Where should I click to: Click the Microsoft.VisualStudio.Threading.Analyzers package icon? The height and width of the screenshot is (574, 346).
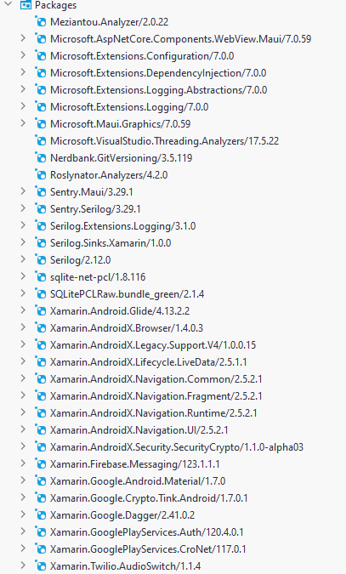click(41, 140)
